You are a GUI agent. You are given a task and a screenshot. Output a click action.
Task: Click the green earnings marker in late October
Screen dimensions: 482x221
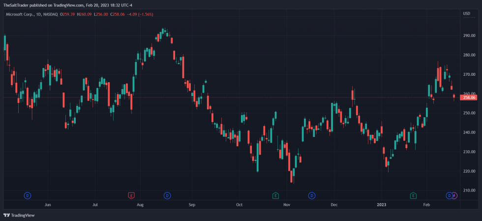tap(275, 195)
